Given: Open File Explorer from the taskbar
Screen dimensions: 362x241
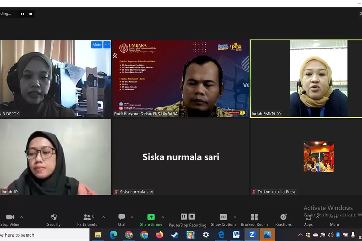Looking at the screenshot, I should [98, 235].
